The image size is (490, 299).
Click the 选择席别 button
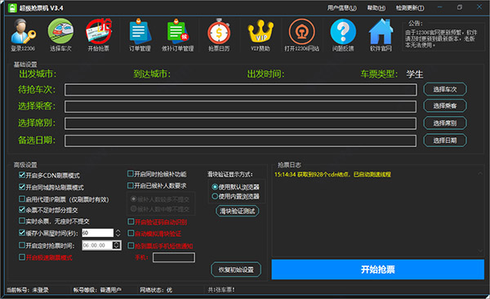pyautogui.click(x=445, y=123)
